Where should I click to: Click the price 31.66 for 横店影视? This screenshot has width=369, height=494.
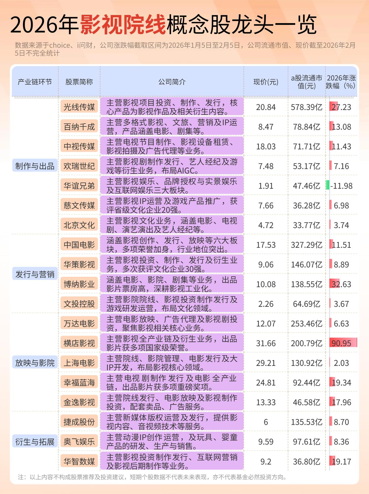click(x=266, y=343)
